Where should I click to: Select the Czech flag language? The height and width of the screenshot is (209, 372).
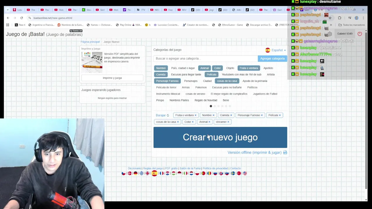click(124, 173)
